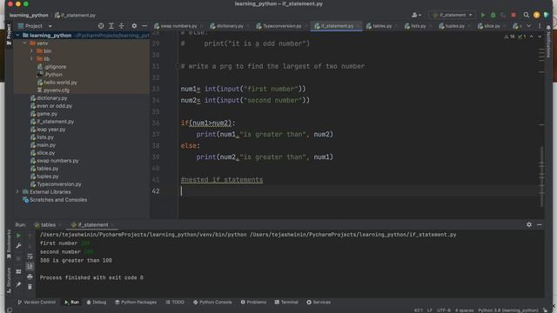Screen dimensions: 557x313
Task: Print the Run console output
Action: [x=30, y=276]
